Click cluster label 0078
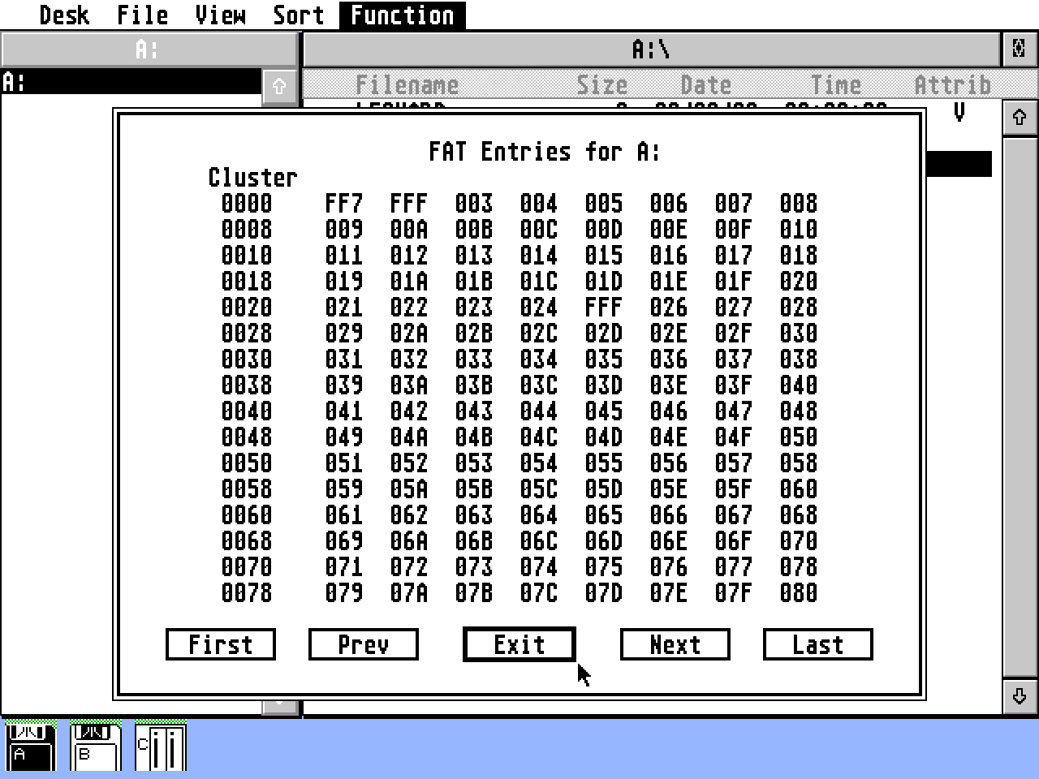The height and width of the screenshot is (779, 1039). (247, 592)
